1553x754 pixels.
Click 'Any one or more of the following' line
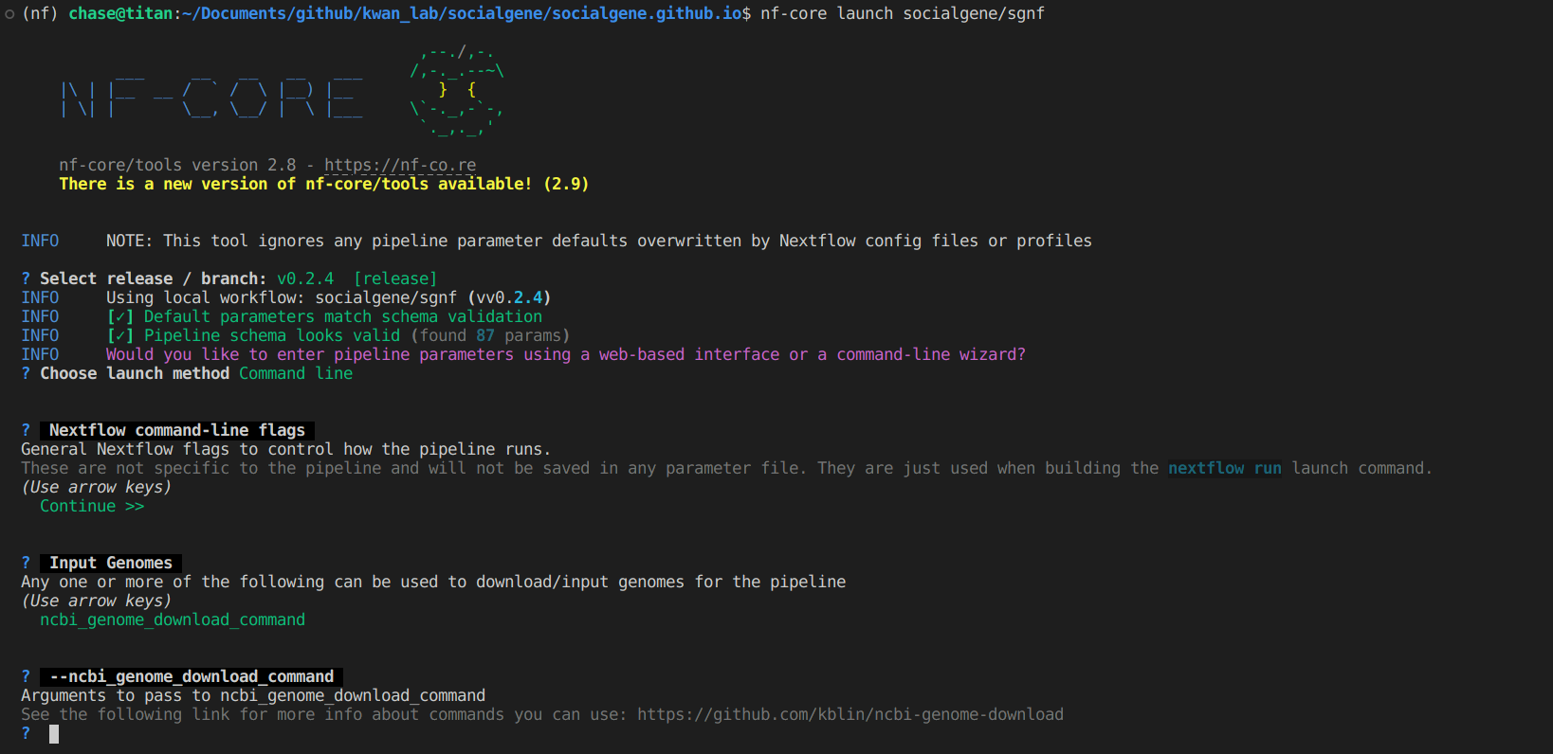(x=433, y=582)
